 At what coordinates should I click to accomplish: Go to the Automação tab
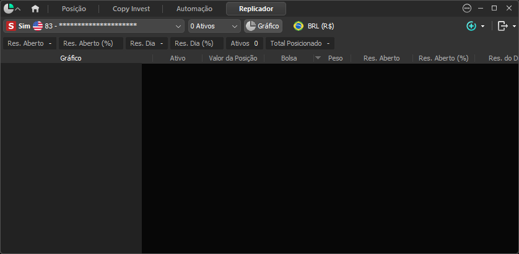point(194,9)
